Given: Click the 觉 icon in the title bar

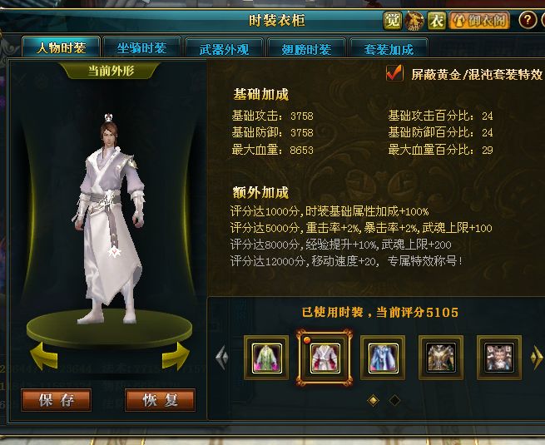Looking at the screenshot, I should pyautogui.click(x=392, y=21).
